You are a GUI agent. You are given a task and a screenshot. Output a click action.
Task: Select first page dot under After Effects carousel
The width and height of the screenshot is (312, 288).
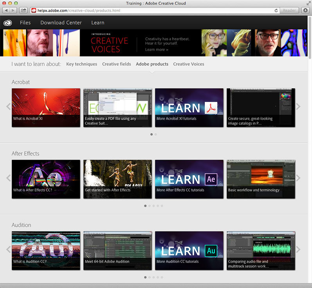145,206
